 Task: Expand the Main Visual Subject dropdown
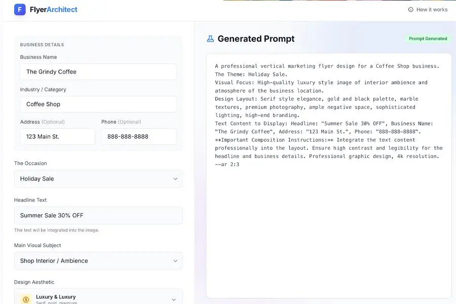click(98, 261)
